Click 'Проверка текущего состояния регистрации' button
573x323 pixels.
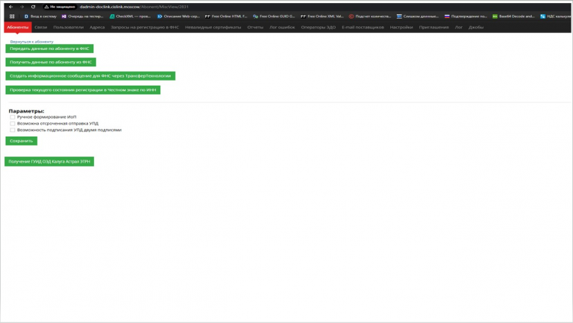[x=83, y=90]
